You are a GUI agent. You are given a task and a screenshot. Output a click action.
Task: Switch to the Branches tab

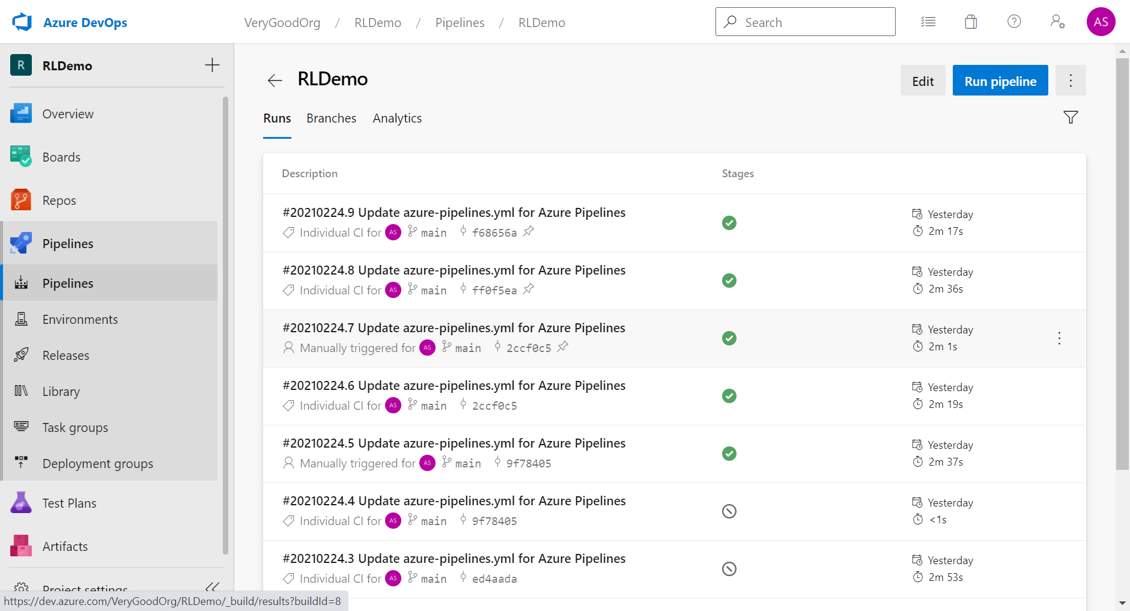(x=331, y=118)
